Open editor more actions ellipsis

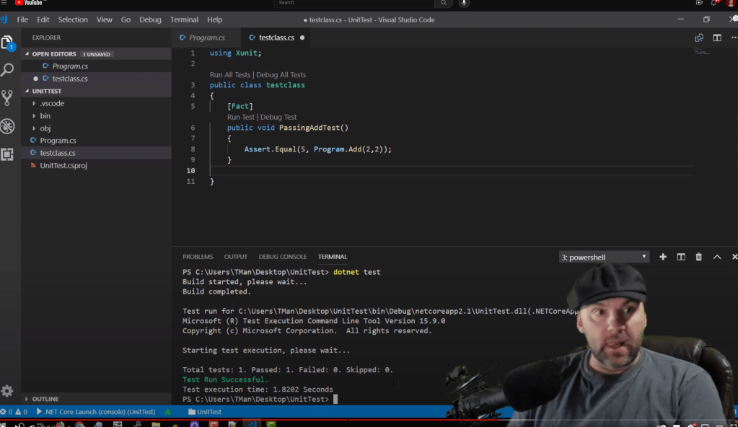point(734,38)
